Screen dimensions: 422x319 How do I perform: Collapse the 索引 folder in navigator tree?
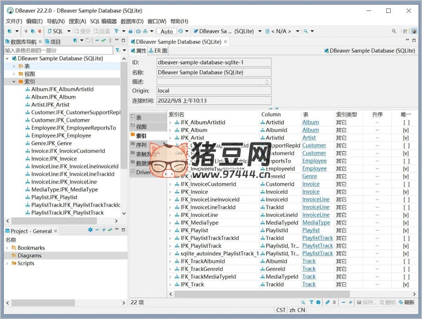click(14, 82)
